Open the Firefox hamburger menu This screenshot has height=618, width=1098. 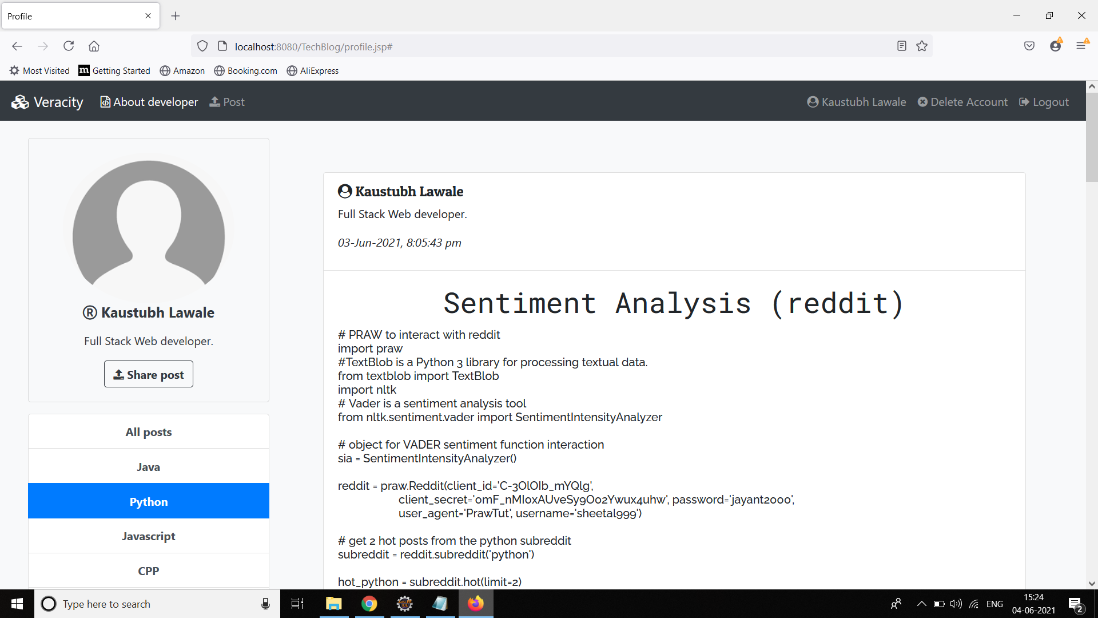pyautogui.click(x=1082, y=46)
